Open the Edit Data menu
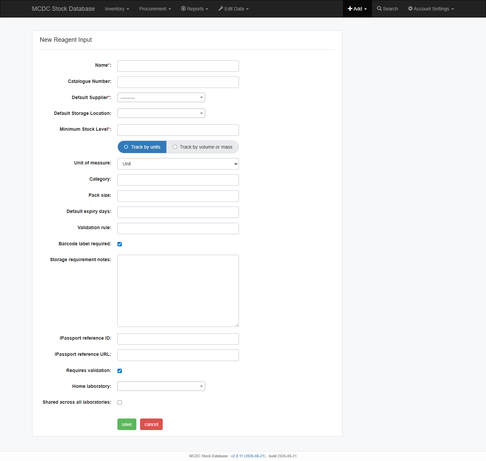 234,9
